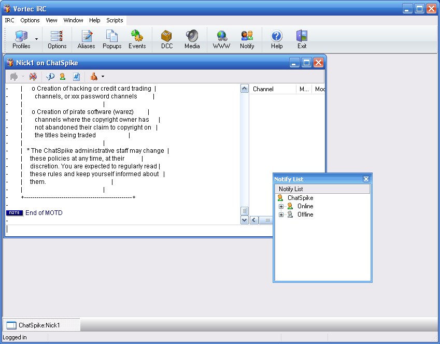Maximize the Nick1 on ChatSpike window
Viewport: 440px width, 344px height.
pyautogui.click(x=306, y=63)
